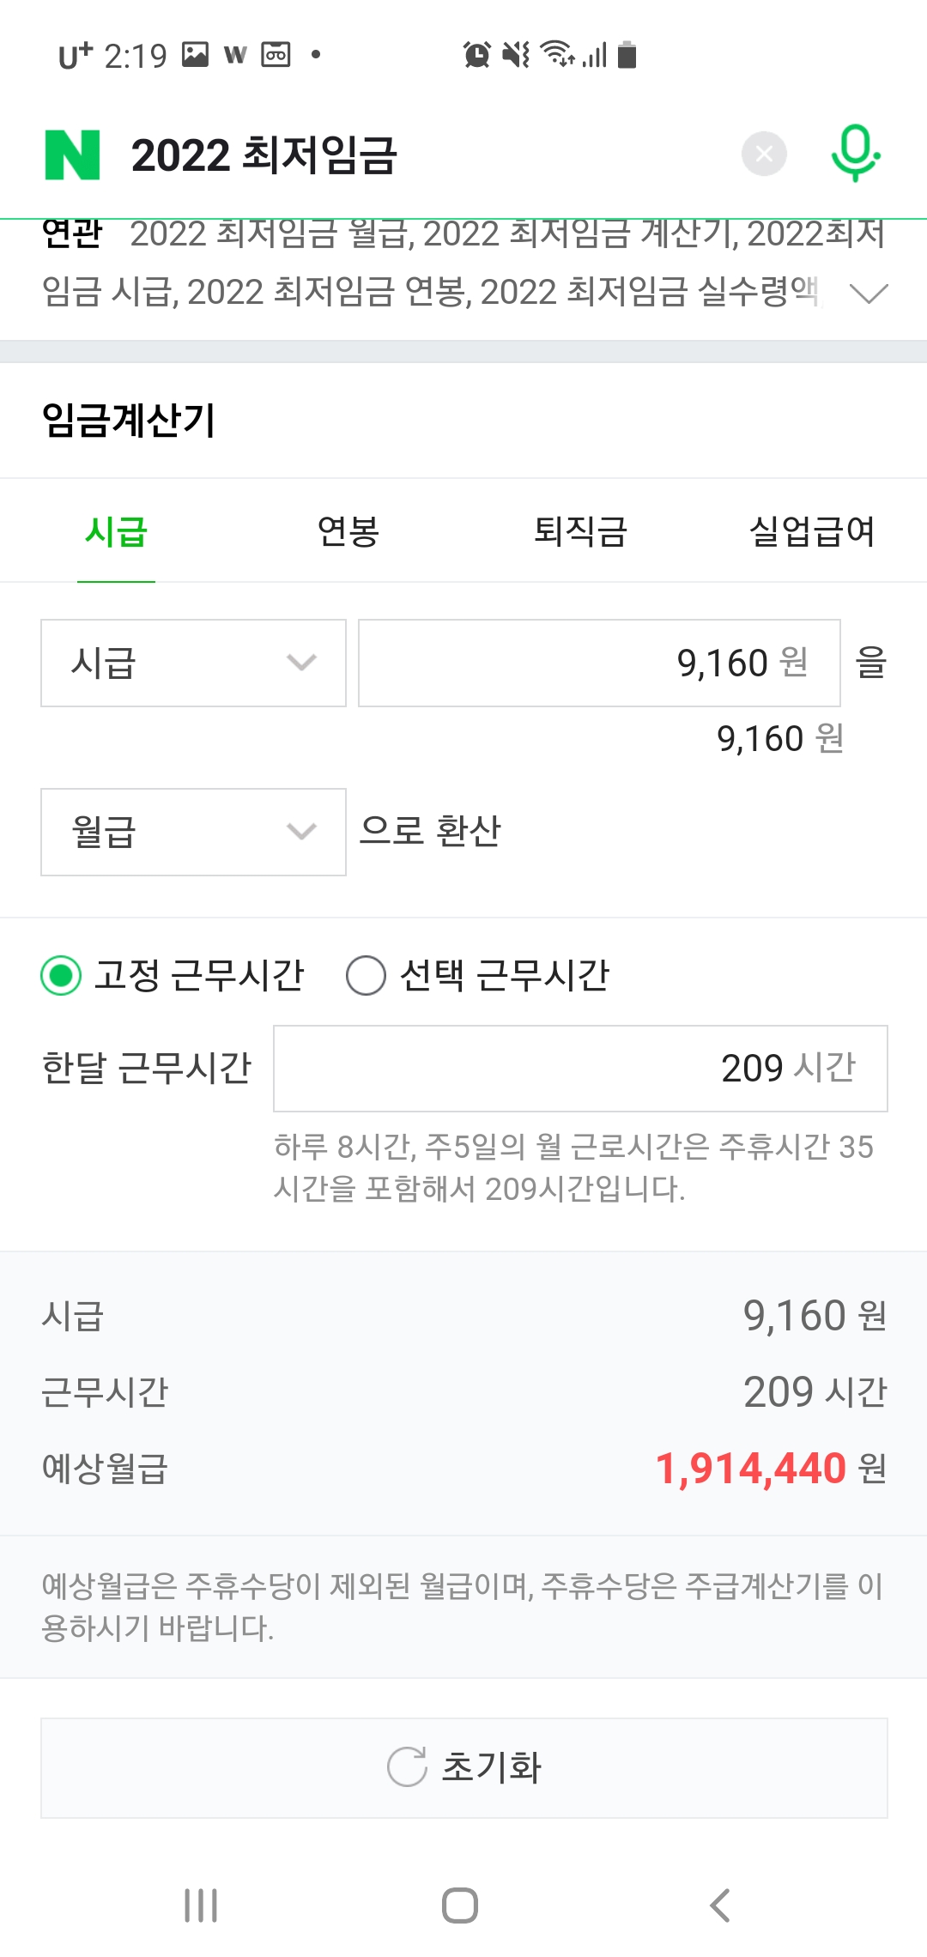Viewport: 927px width, 1957px height.
Task: Select the 선택 근무시간 radio button
Action: coord(366,976)
